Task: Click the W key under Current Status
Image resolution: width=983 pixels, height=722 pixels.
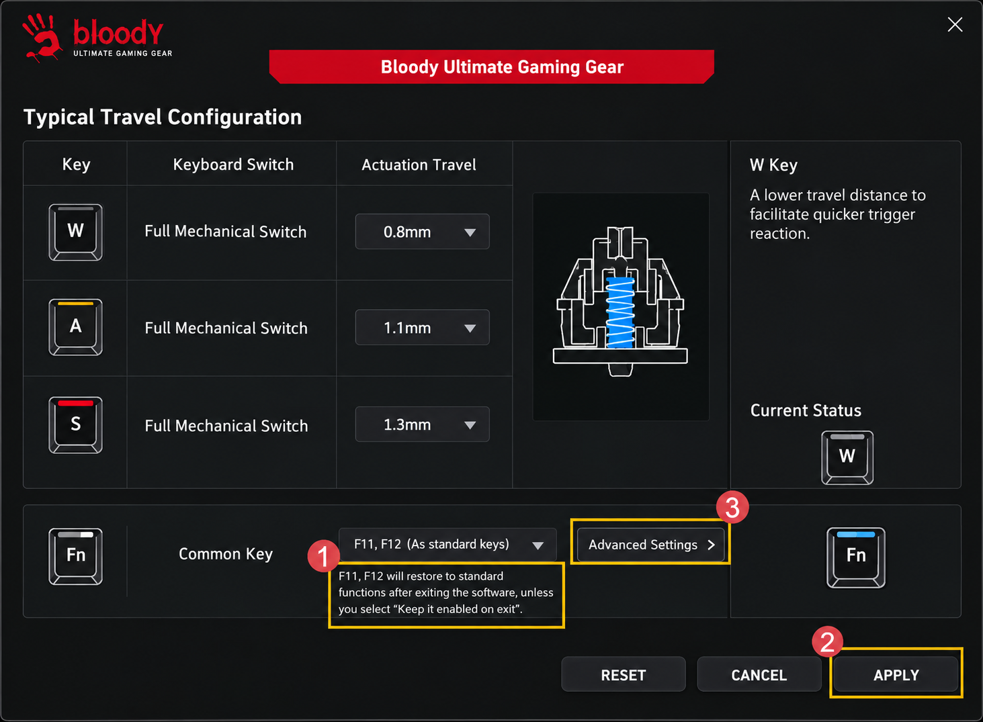Action: coord(847,457)
